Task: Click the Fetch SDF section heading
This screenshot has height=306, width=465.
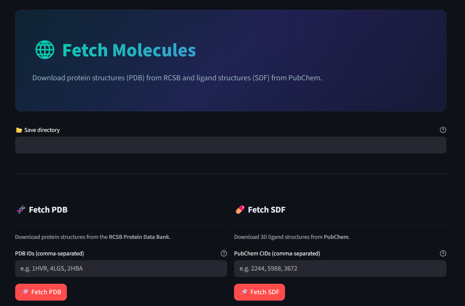Action: point(267,210)
